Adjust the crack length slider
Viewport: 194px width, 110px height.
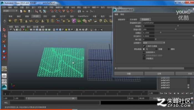coord(176,29)
